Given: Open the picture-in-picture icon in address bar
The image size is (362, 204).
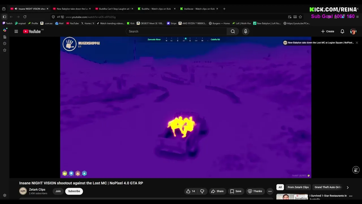Looking at the screenshot, I should [290, 17].
